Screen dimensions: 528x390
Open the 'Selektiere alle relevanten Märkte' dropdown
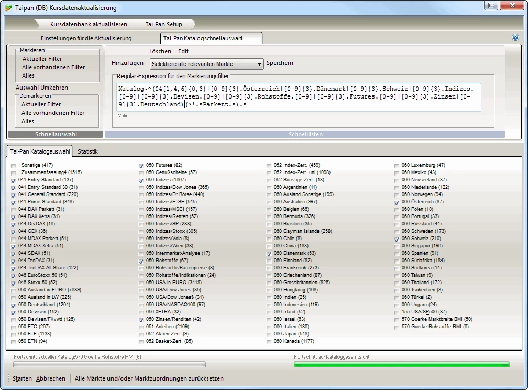pyautogui.click(x=206, y=64)
